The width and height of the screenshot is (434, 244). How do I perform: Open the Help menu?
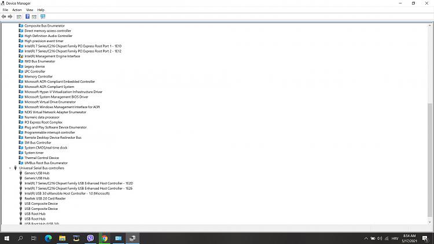coord(41,10)
